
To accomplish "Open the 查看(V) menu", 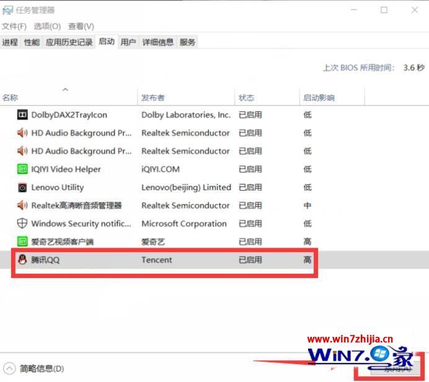I will coord(81,27).
